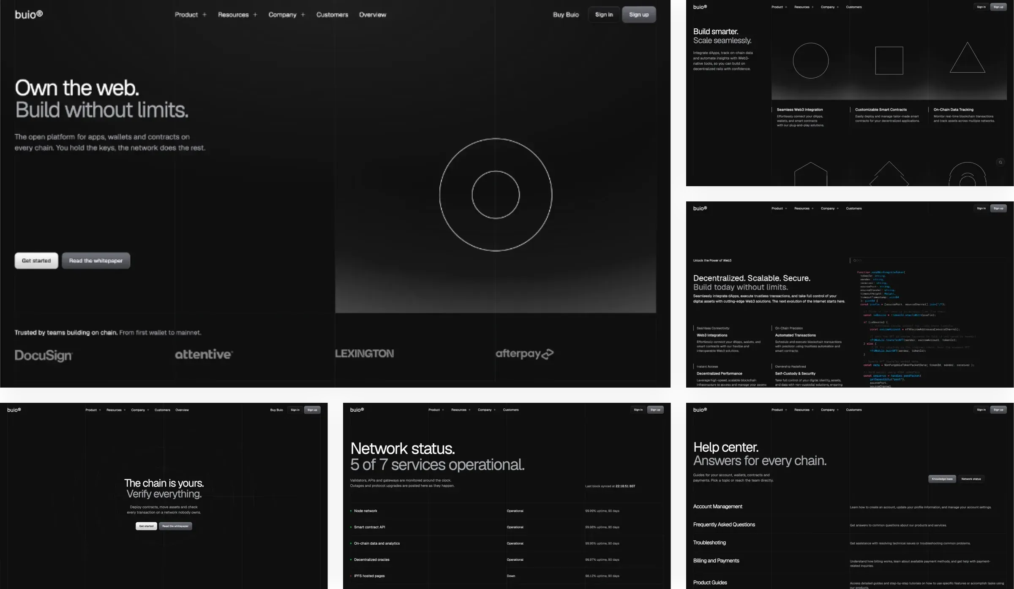Click the magnifier icon in Build smarter panel
This screenshot has width=1014, height=589.
click(x=1000, y=162)
